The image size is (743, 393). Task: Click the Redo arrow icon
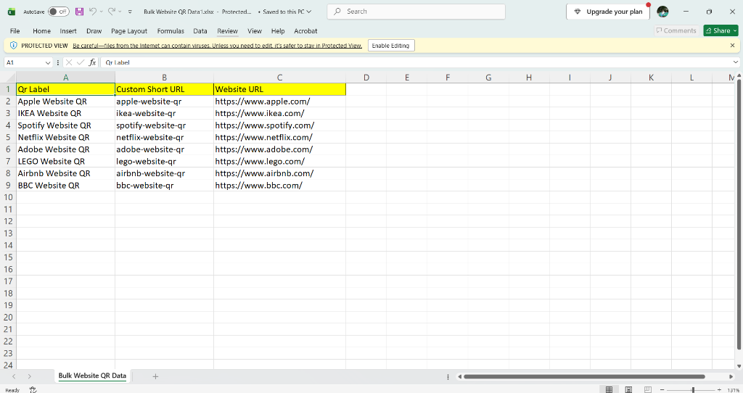111,12
